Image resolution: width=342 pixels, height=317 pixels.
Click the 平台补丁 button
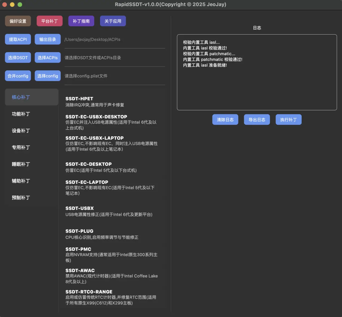coord(49,21)
